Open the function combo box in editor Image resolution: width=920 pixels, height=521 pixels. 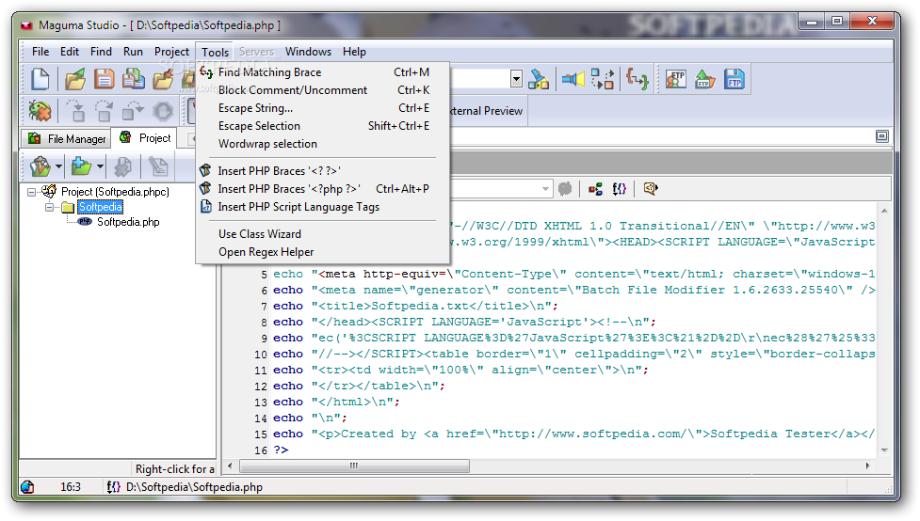click(x=545, y=189)
